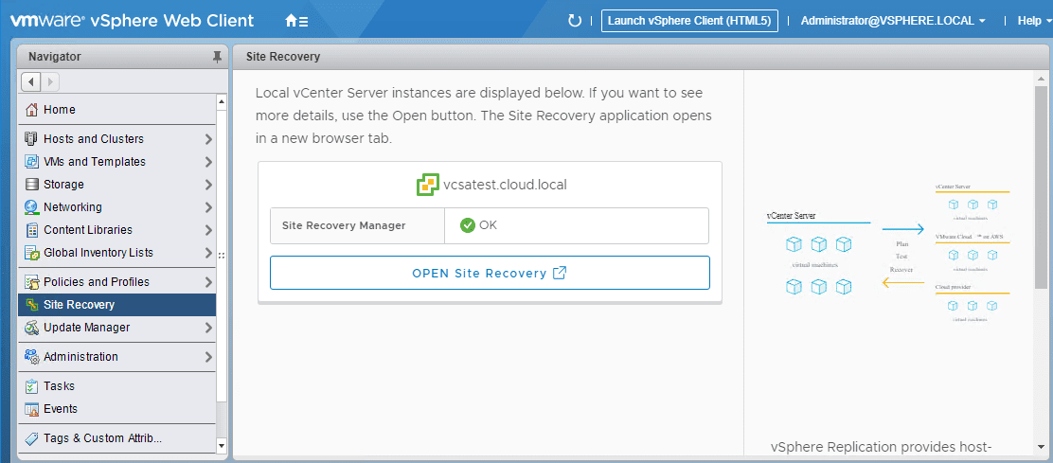Image resolution: width=1053 pixels, height=463 pixels.
Task: Click the Tags & Custom Attributes tag icon
Action: [x=31, y=438]
